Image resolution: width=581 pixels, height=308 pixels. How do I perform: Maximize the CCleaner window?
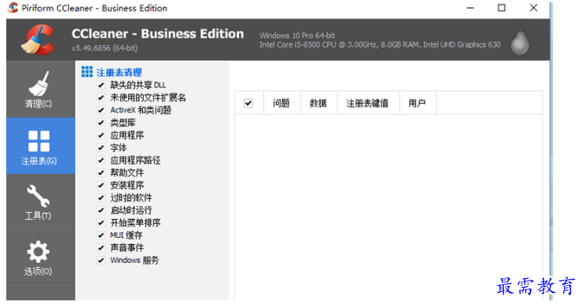[x=501, y=8]
